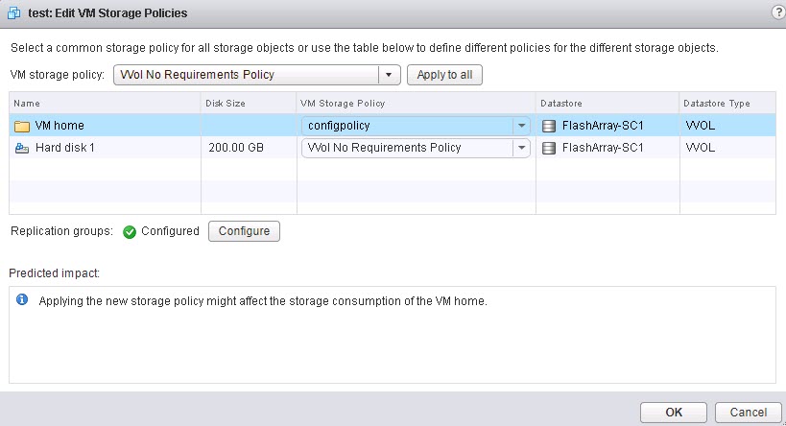This screenshot has height=426, width=786.
Task: Sort by the Disk Size column header
Action: pos(249,104)
